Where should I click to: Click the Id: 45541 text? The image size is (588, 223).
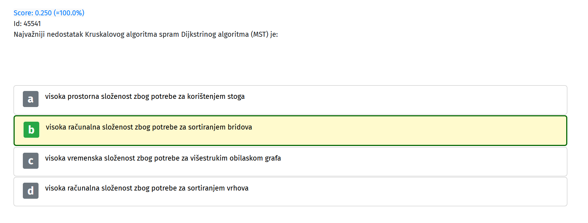27,24
